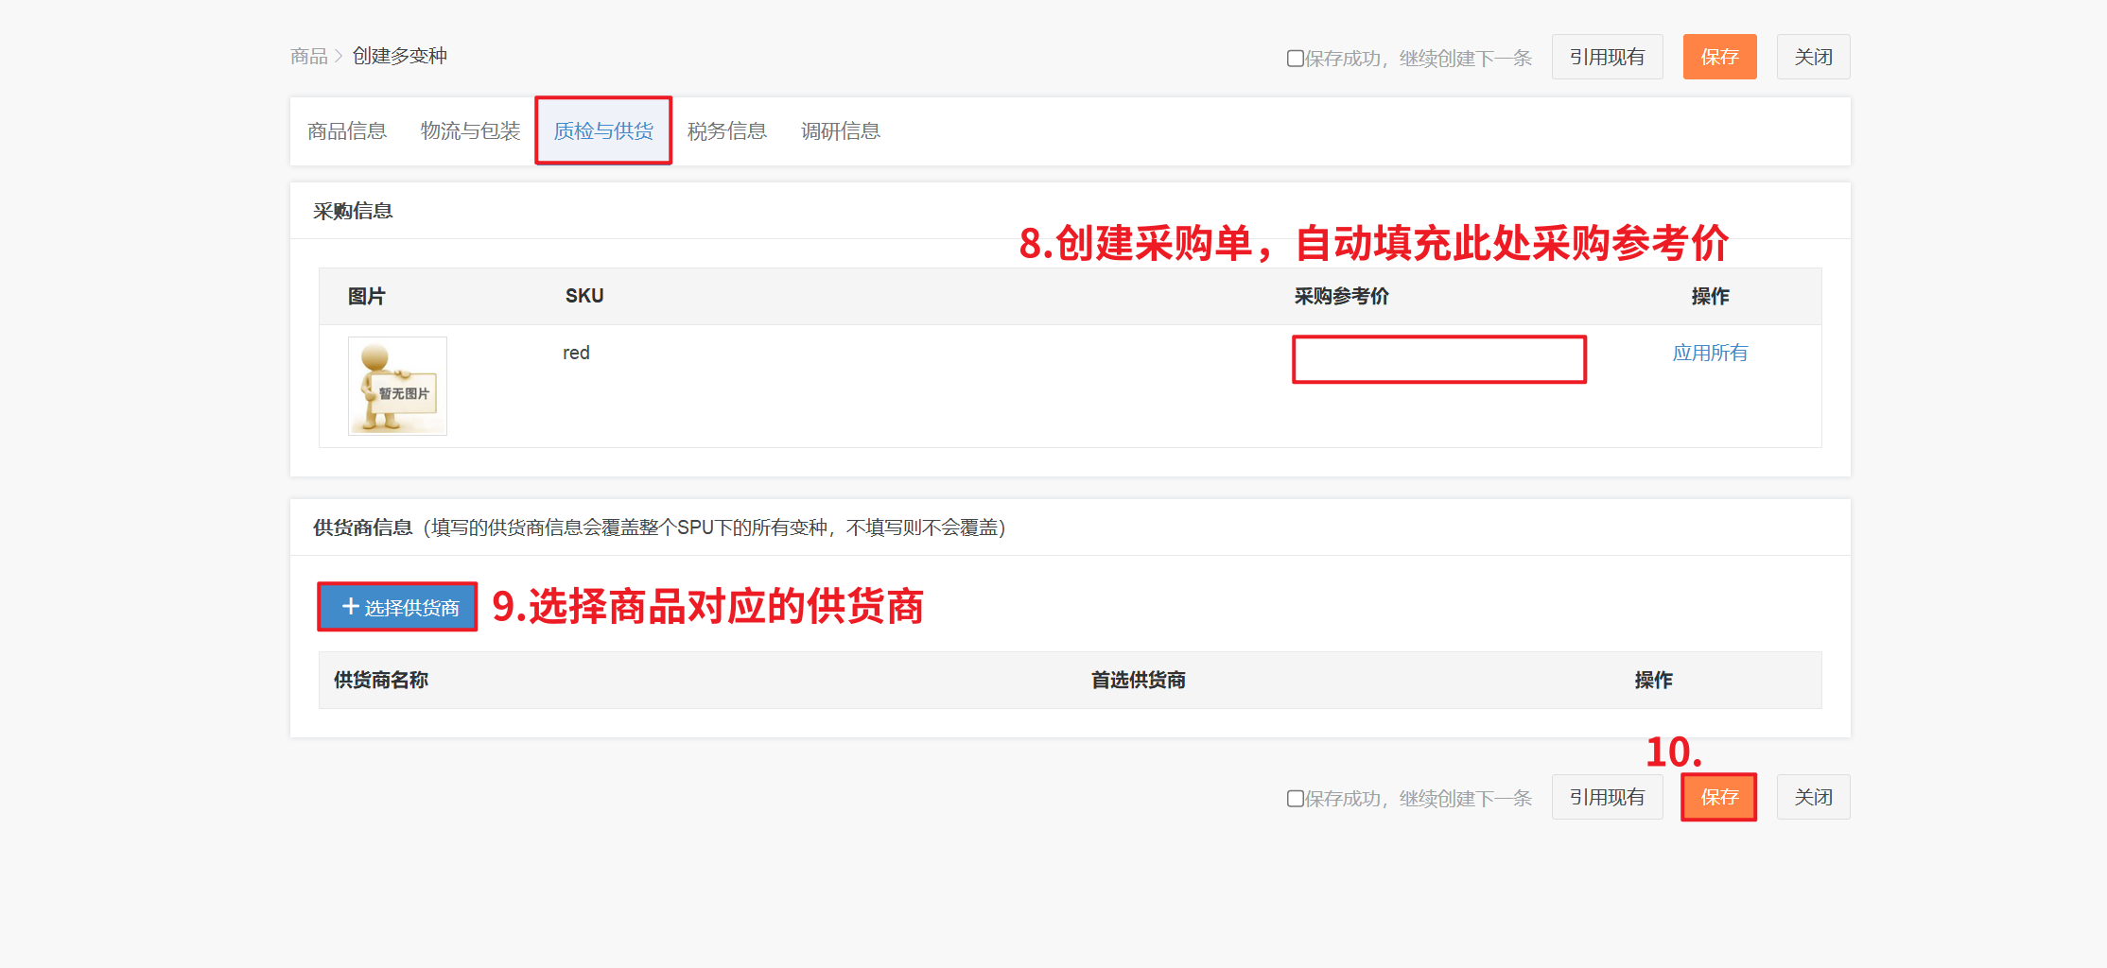This screenshot has width=2107, height=968.
Task: Click the 创建多变种 breadcrumb text
Action: (x=400, y=57)
